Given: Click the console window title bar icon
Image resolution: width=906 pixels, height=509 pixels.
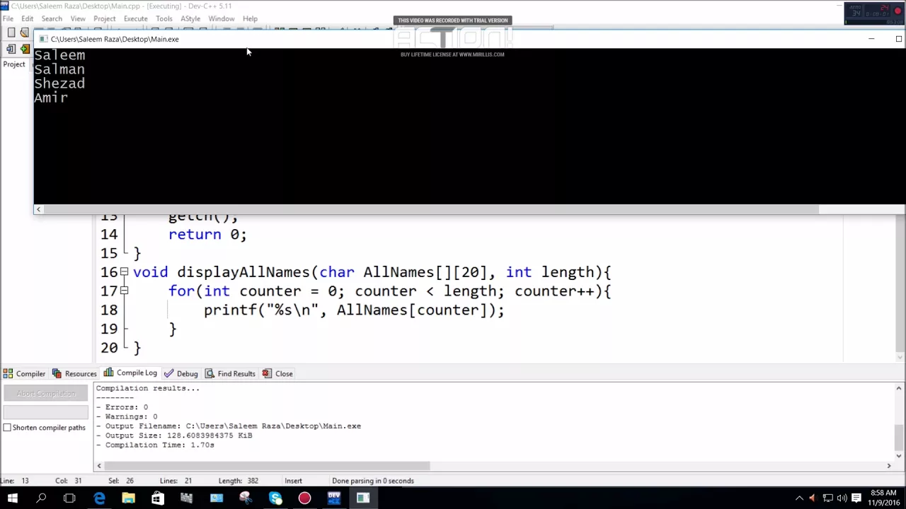Looking at the screenshot, I should 43,39.
